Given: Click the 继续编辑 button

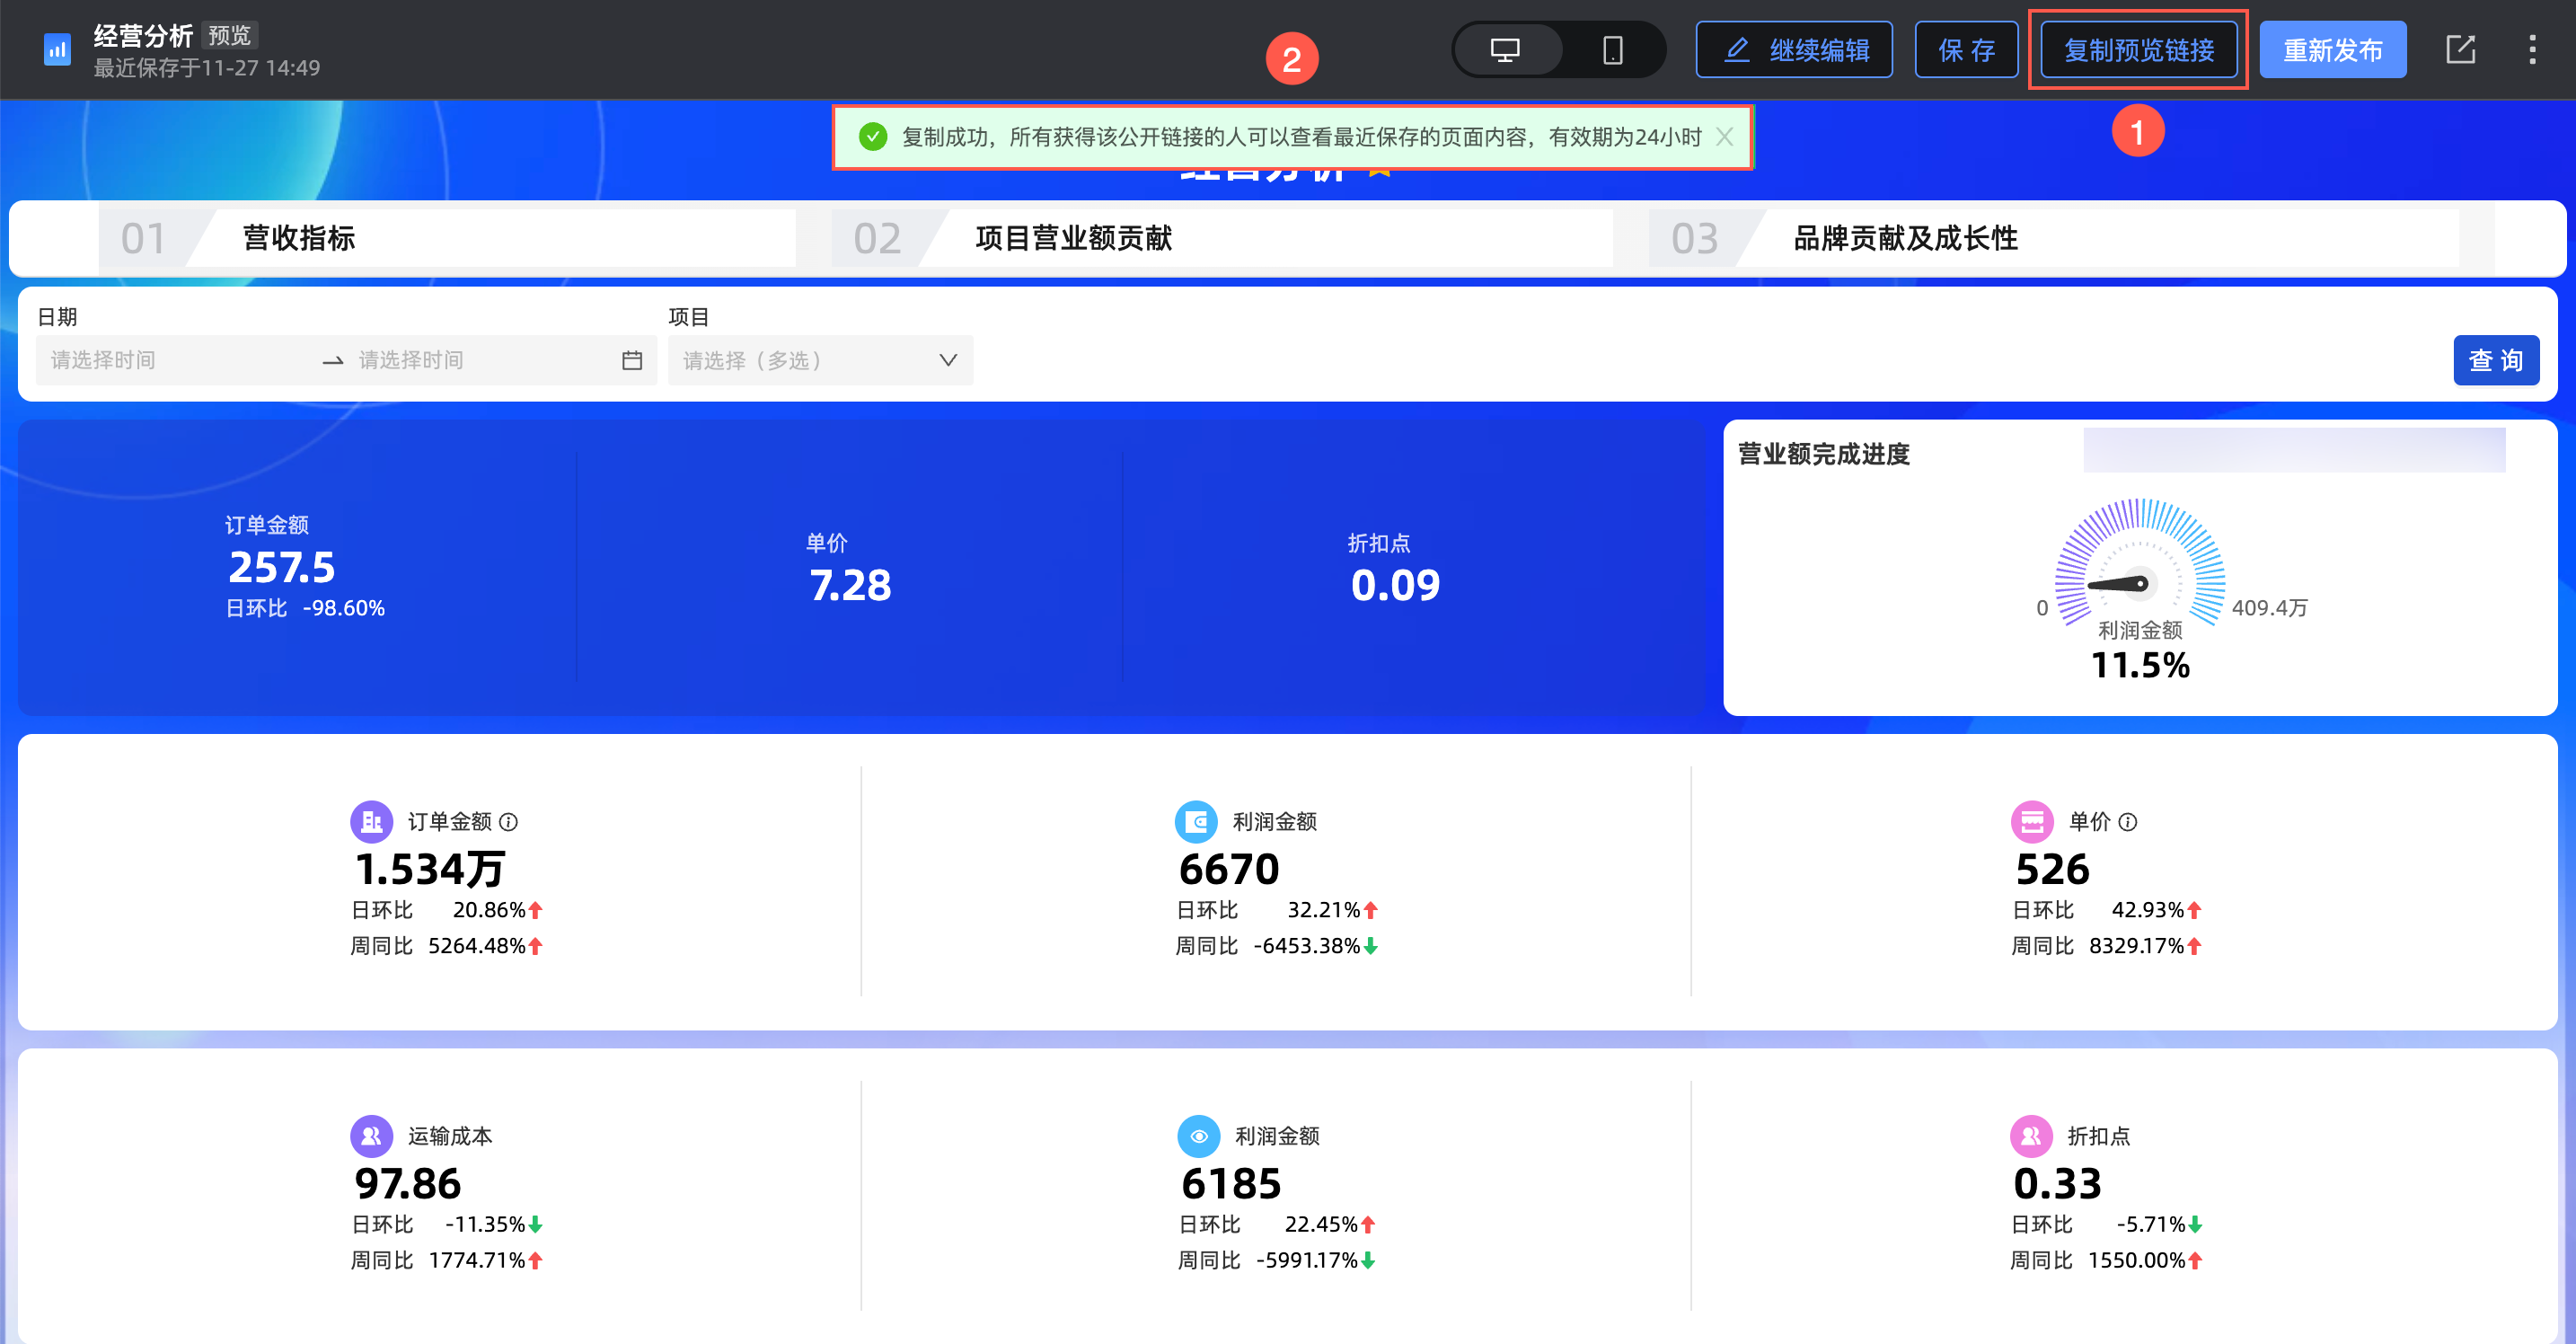Looking at the screenshot, I should [1794, 50].
